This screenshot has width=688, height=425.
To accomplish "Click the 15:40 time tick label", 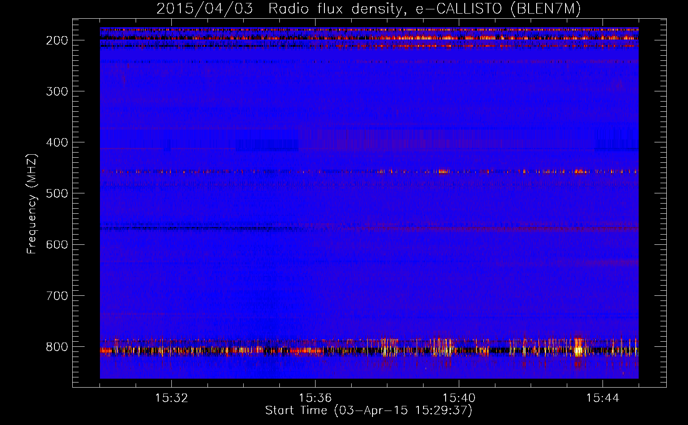I will click(x=459, y=398).
